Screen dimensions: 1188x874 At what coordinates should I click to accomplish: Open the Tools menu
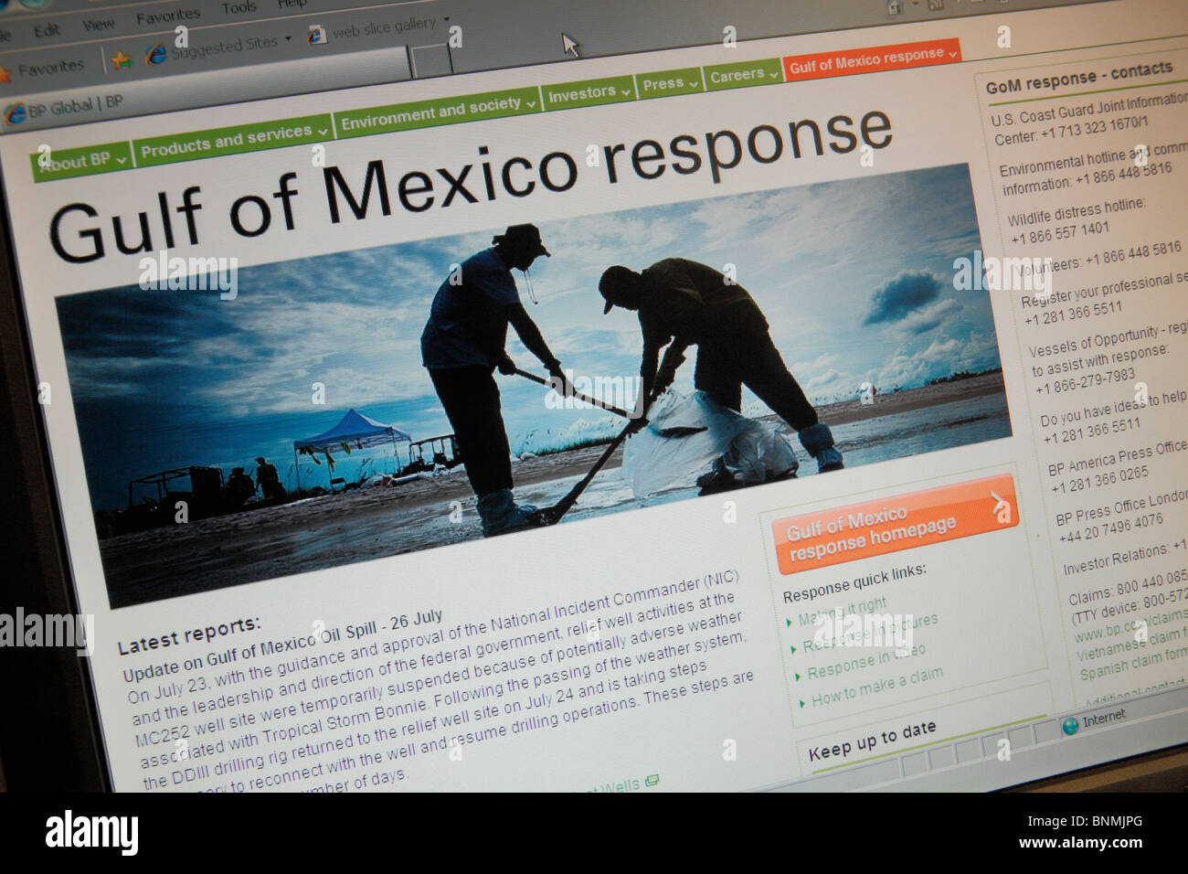(239, 8)
